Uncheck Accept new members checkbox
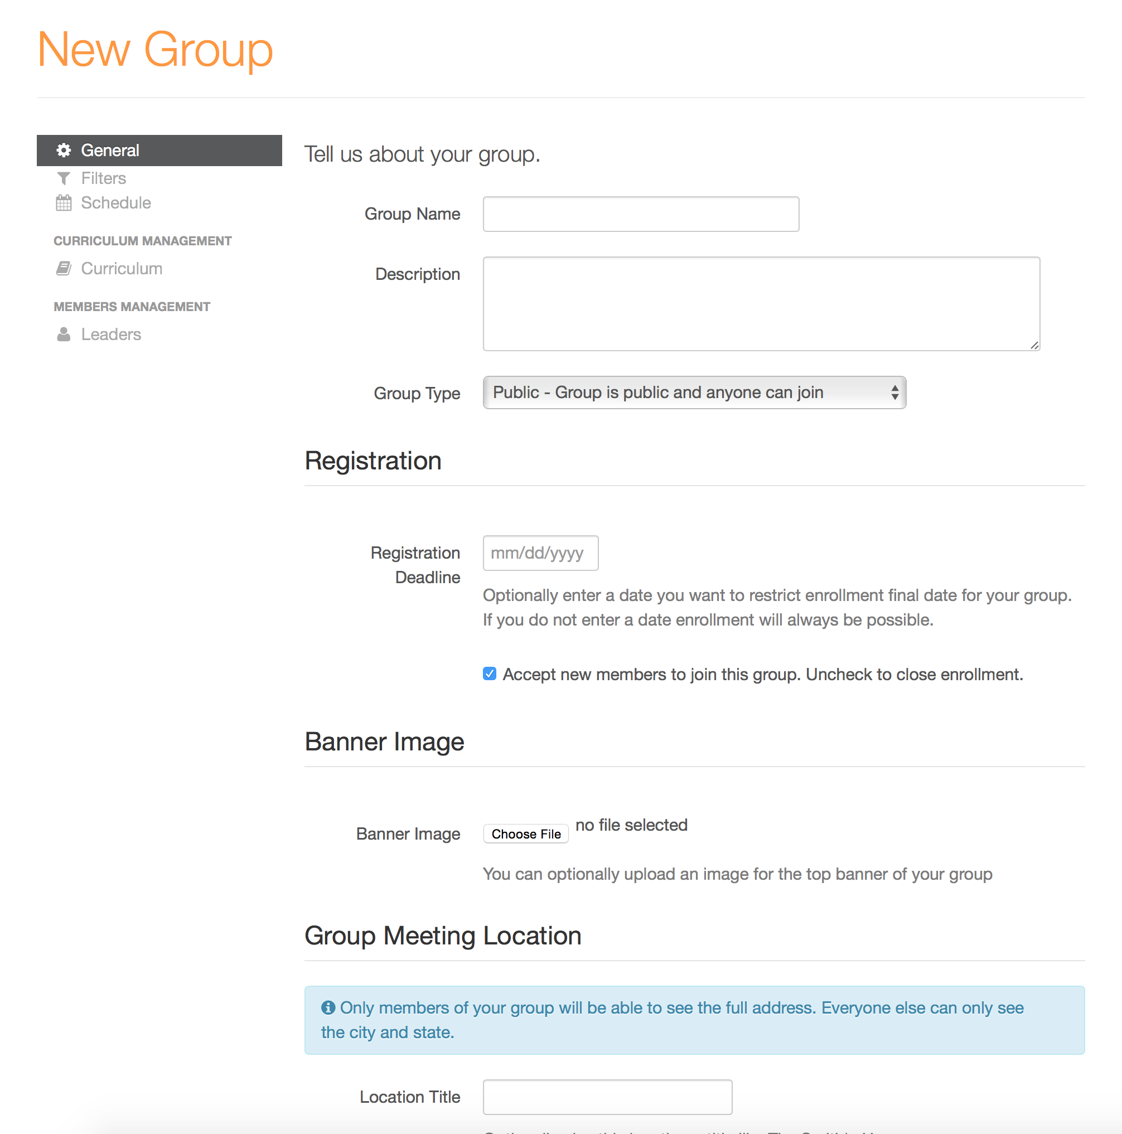Viewport: 1122px width, 1134px height. [490, 674]
